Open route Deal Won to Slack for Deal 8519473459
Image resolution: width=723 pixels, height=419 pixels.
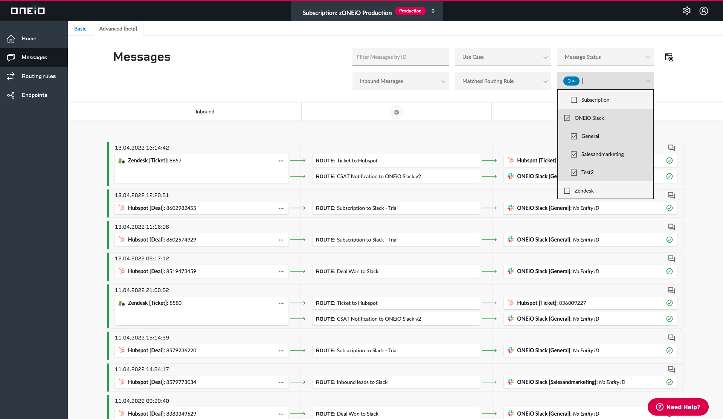click(396, 271)
